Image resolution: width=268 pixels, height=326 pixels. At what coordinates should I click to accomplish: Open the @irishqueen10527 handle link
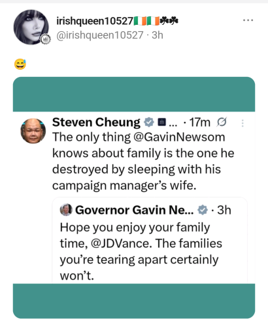pos(100,35)
